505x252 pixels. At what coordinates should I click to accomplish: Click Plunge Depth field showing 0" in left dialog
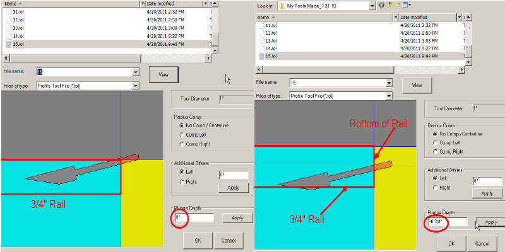pos(193,218)
